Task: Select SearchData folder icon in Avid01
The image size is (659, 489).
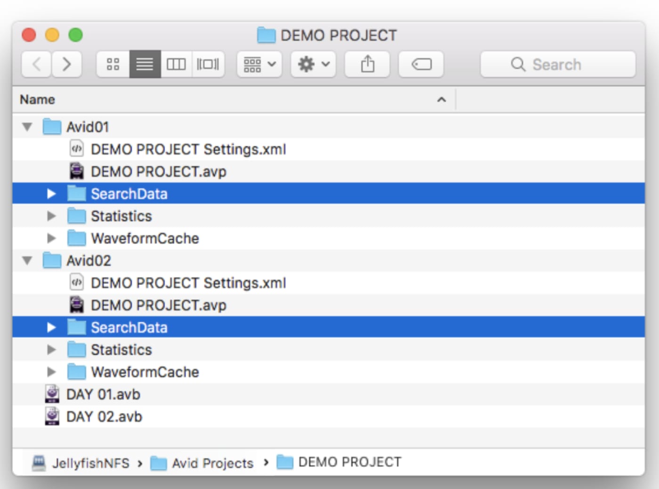Action: [76, 193]
